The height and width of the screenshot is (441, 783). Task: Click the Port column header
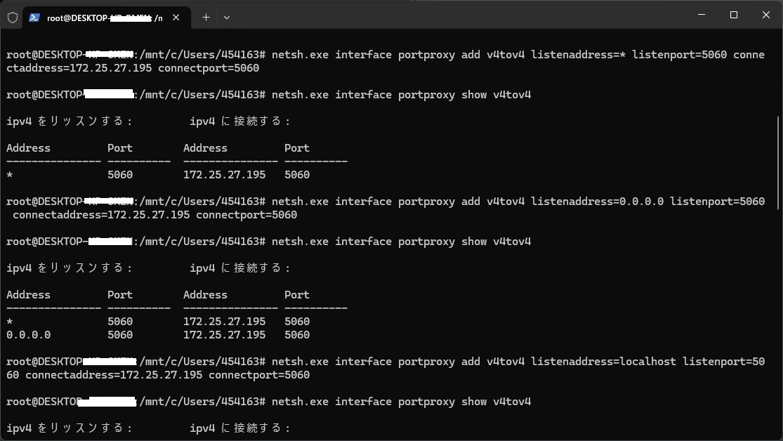click(119, 147)
